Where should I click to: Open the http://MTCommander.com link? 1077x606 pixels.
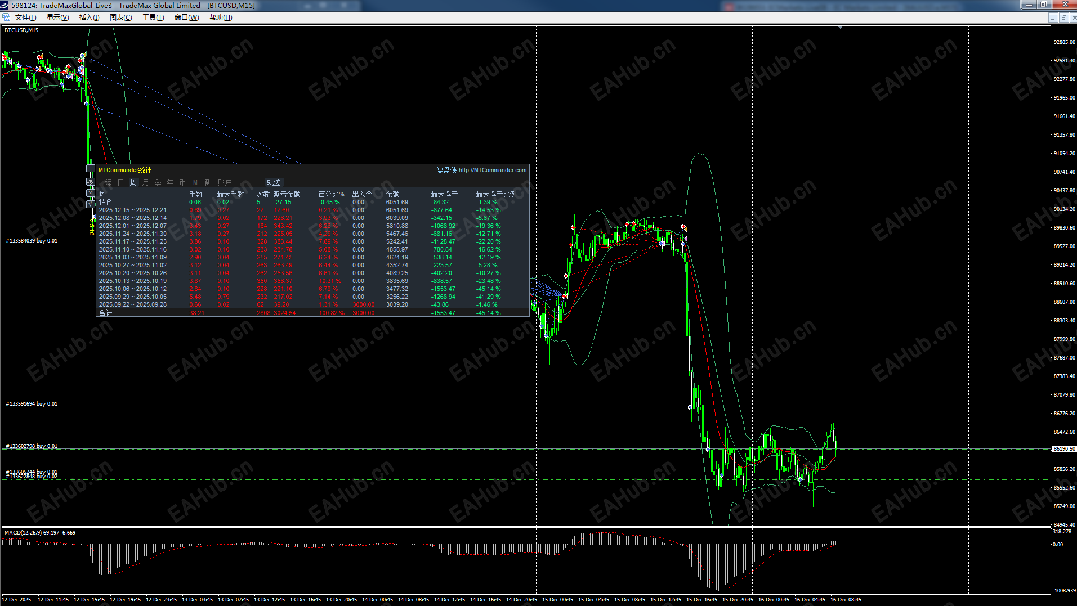[493, 170]
